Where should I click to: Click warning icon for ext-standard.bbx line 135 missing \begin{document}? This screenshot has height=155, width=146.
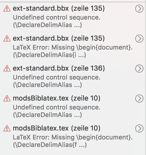[x=7, y=38]
